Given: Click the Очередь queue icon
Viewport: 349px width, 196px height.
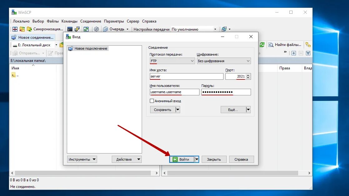Looking at the screenshot, I should coord(106,29).
